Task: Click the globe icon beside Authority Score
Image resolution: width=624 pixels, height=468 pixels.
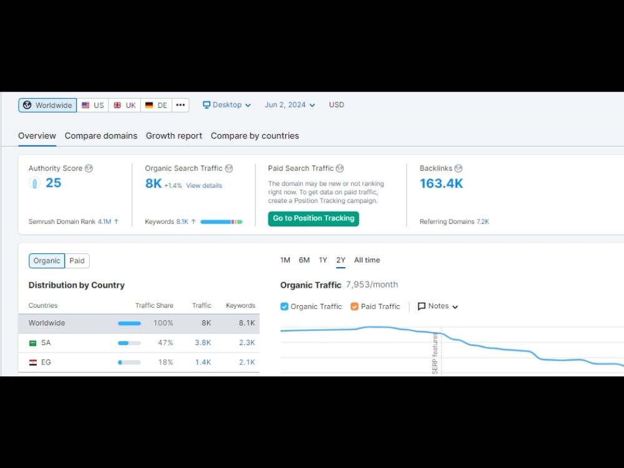Action: tap(89, 168)
